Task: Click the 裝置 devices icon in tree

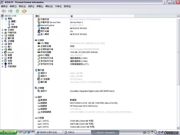Action: click(6, 55)
